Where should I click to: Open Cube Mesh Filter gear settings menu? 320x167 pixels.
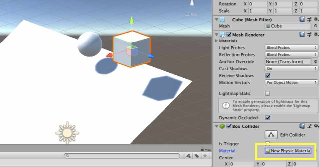316,19
